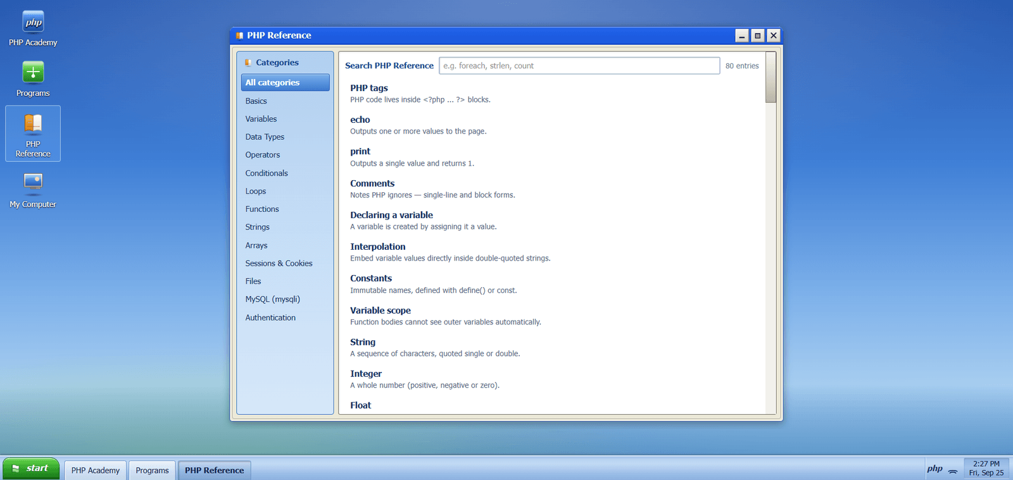Click the vertical scrollbar thumb in entries list
1013x480 pixels.
[771, 77]
